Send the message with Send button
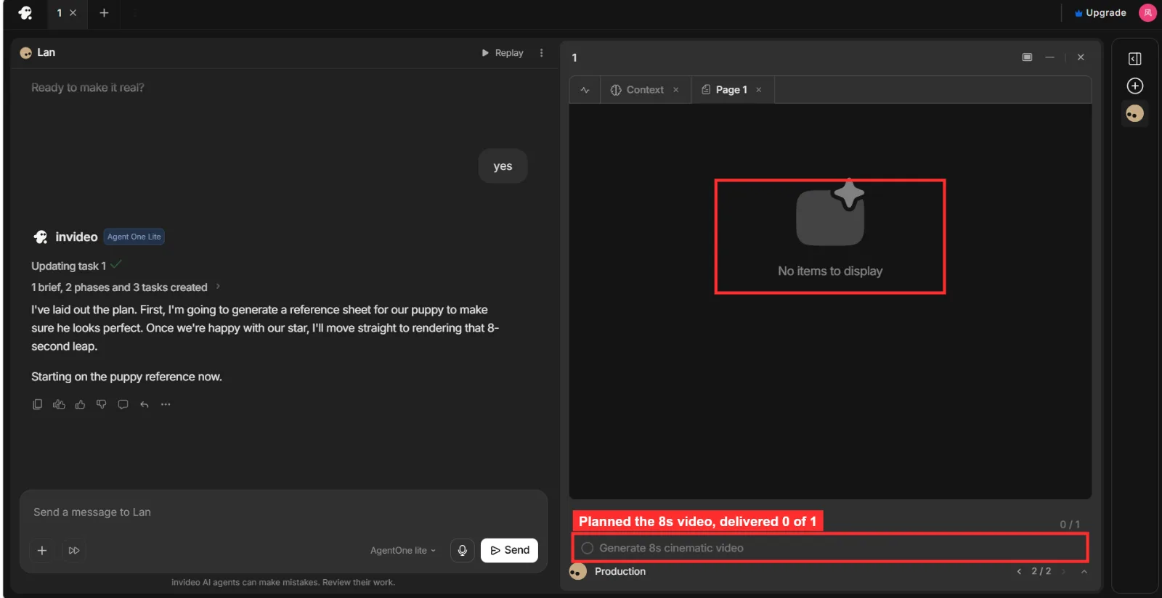 point(509,550)
